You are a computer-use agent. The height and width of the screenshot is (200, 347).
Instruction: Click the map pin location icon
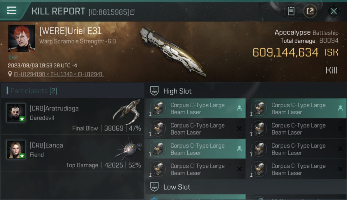[x=10, y=74]
